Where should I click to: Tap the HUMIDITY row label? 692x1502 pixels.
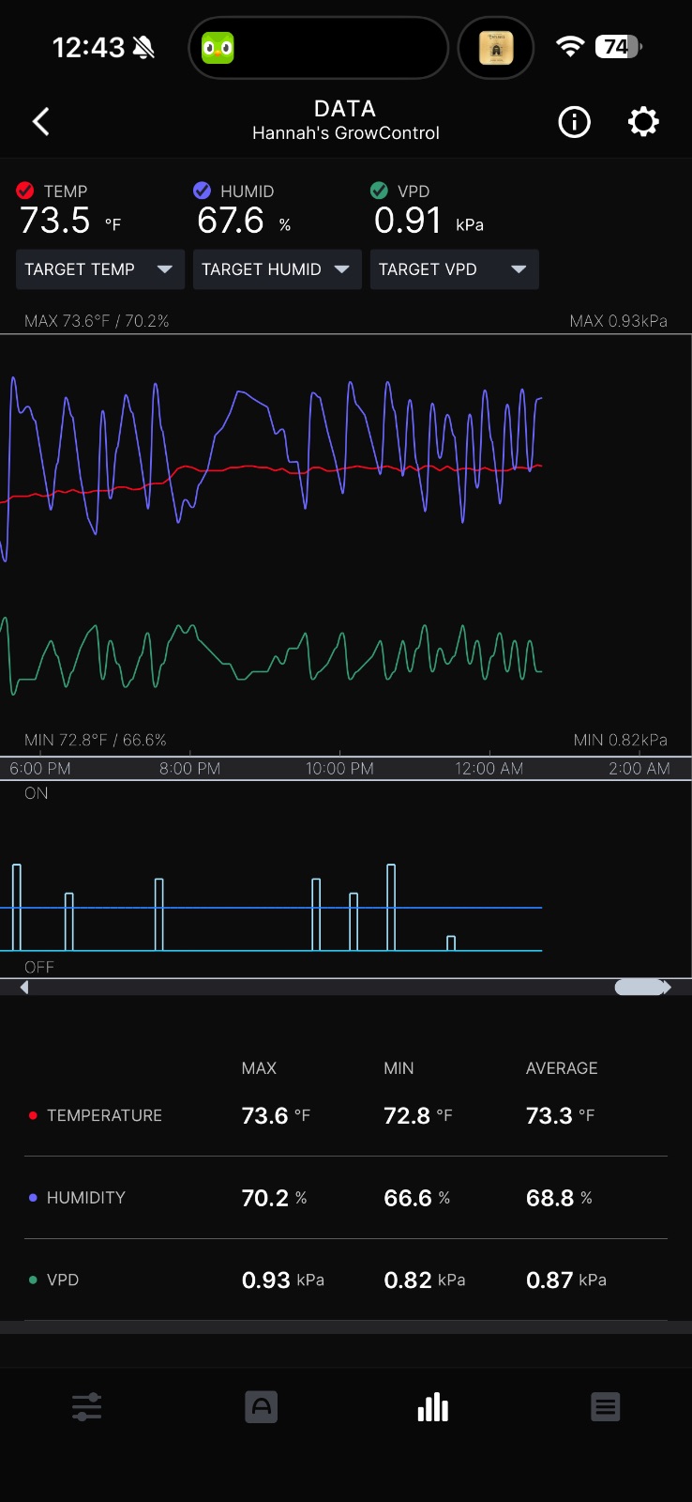coord(85,1198)
